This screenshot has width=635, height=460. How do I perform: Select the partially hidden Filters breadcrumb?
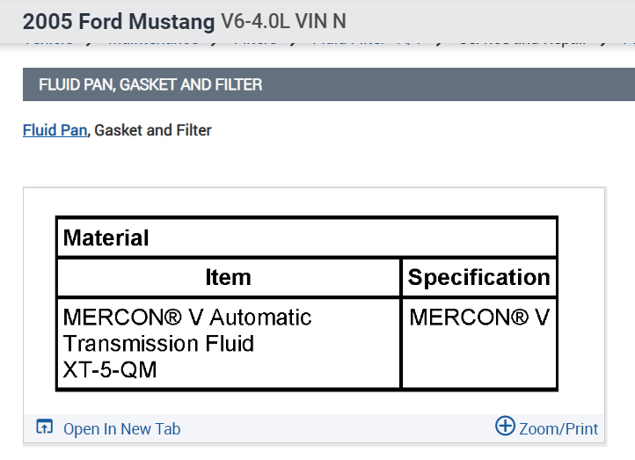255,41
